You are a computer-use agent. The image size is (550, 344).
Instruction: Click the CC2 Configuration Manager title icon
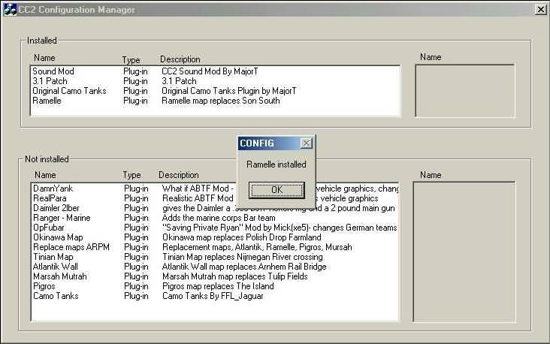pos(9,9)
